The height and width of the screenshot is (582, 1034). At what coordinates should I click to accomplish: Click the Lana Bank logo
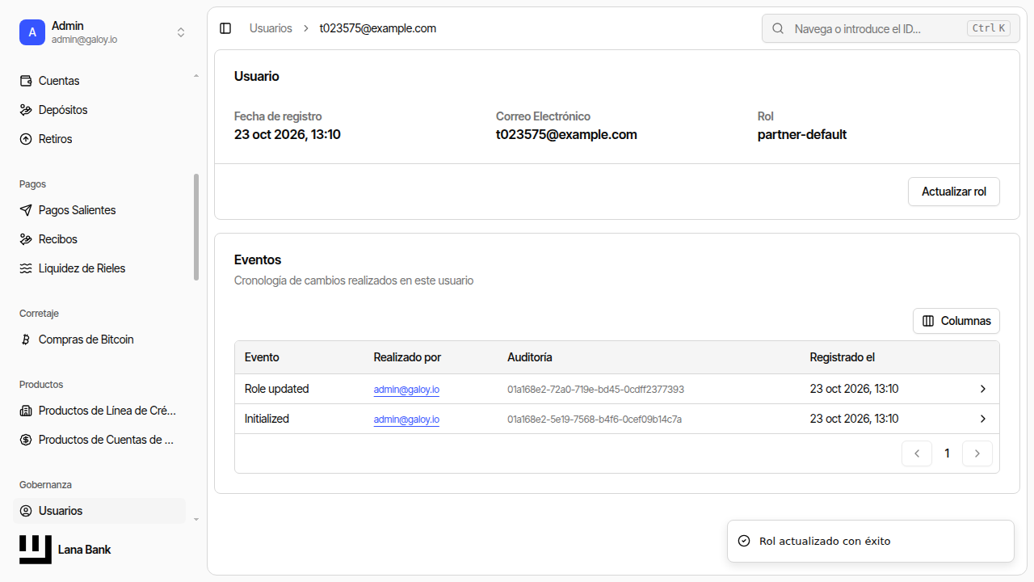tap(36, 550)
